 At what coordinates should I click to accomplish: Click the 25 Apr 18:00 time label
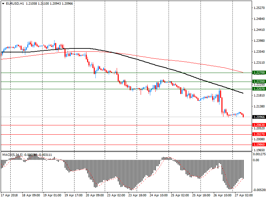tap(201, 195)
